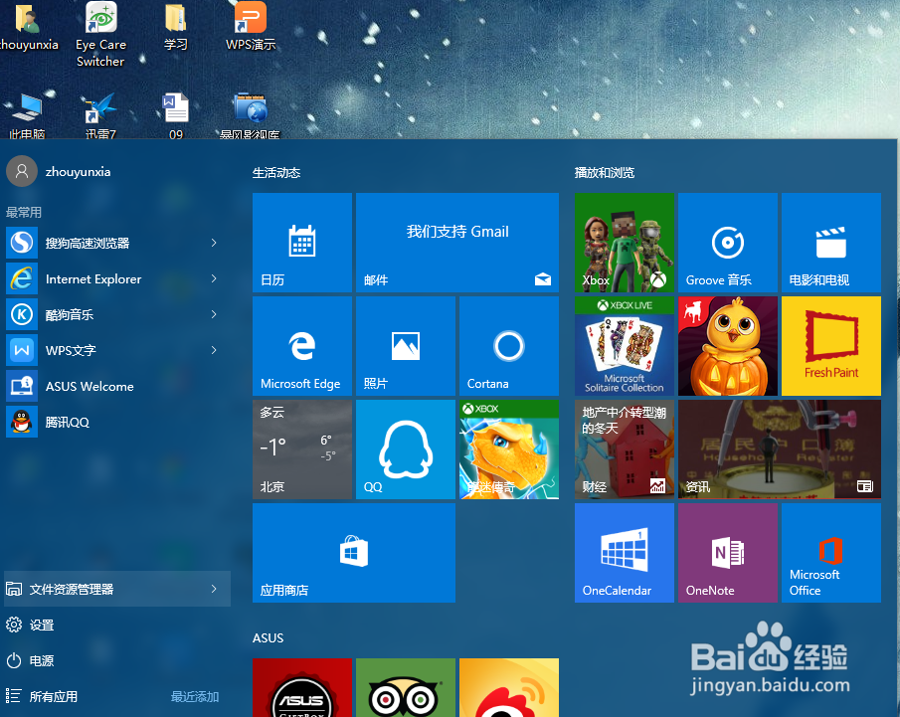Launch the Microsoft Edge tile
This screenshot has height=717, width=900.
click(x=302, y=346)
